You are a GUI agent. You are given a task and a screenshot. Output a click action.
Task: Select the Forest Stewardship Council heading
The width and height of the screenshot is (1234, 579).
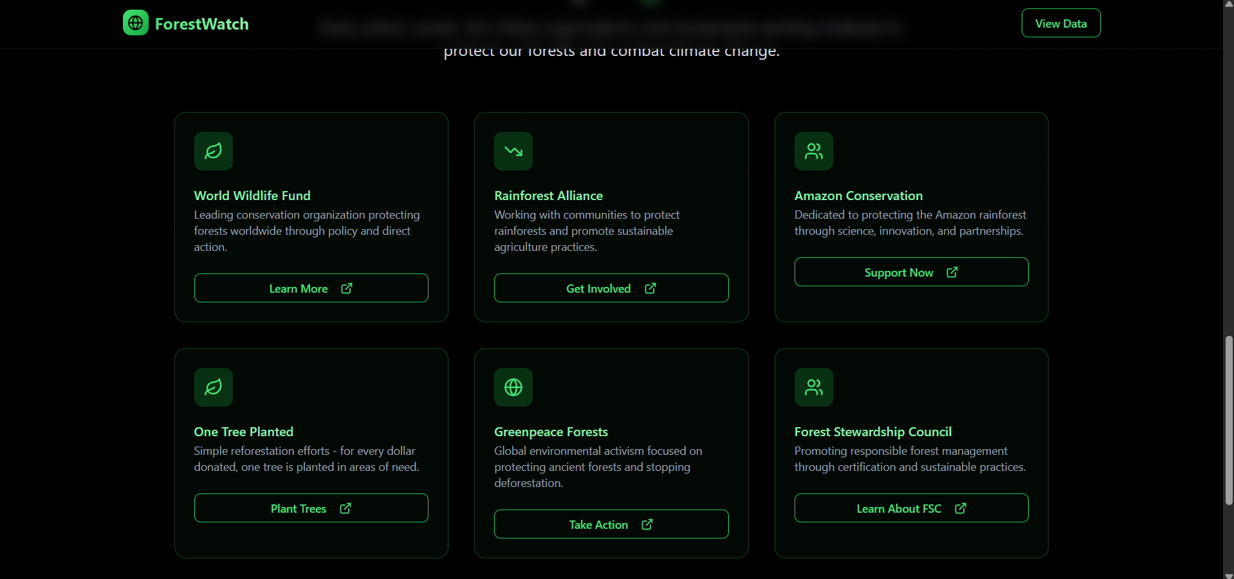pos(873,432)
